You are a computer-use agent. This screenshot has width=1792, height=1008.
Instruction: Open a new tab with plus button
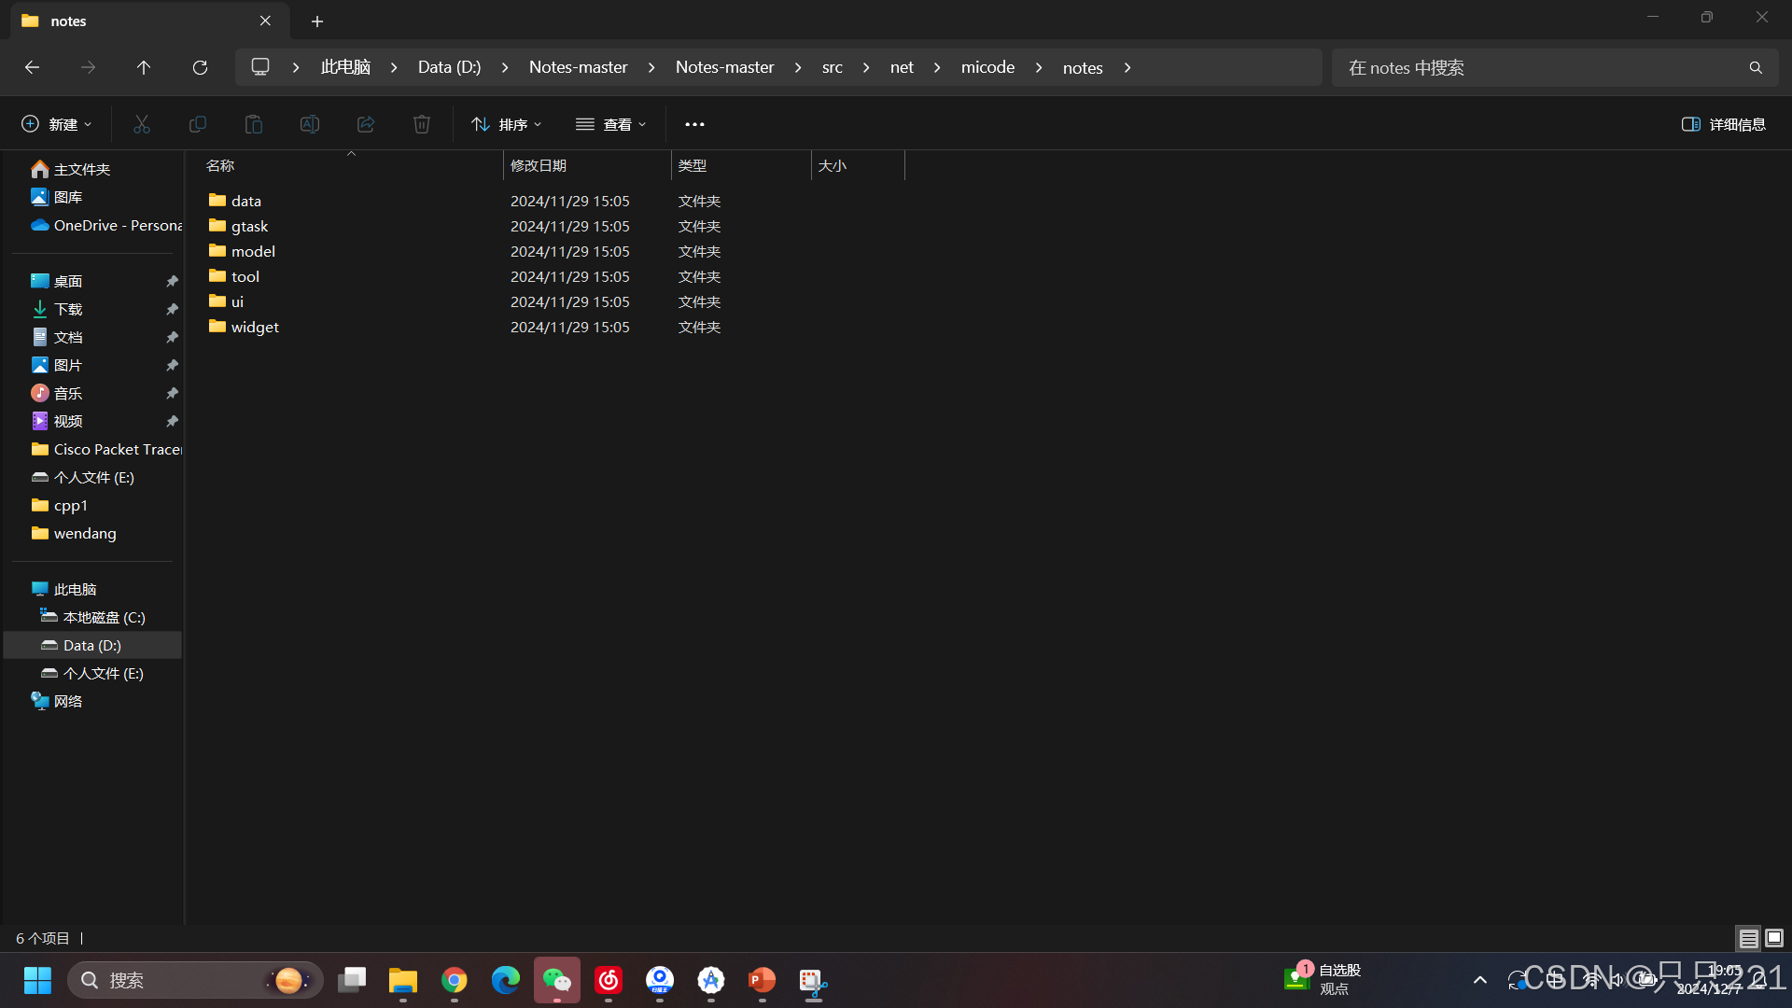[x=317, y=21]
